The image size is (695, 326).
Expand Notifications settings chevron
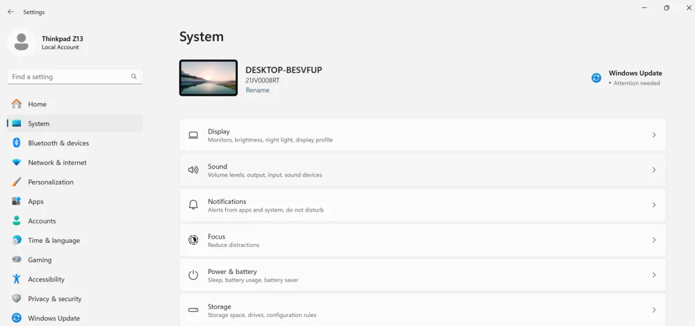click(x=654, y=205)
